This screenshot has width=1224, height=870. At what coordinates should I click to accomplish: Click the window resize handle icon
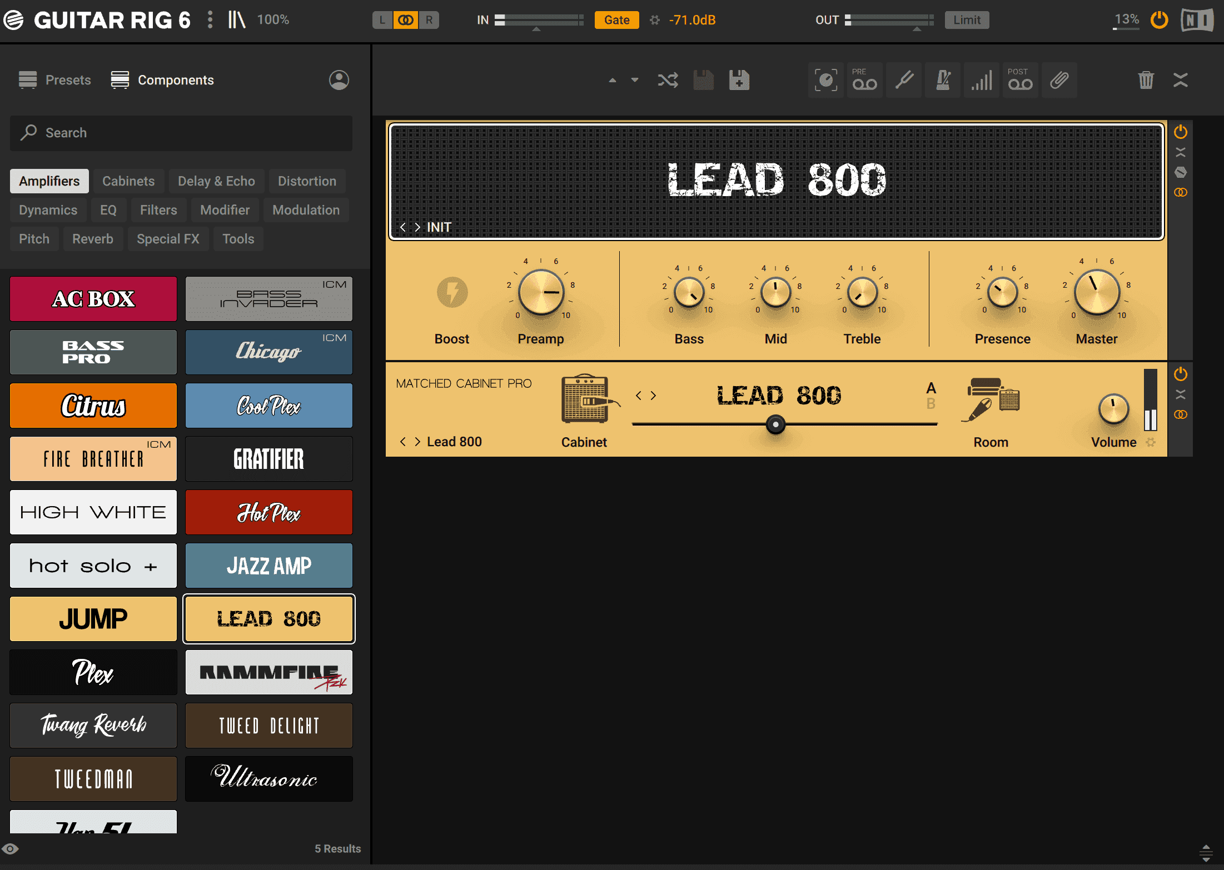point(1206,853)
